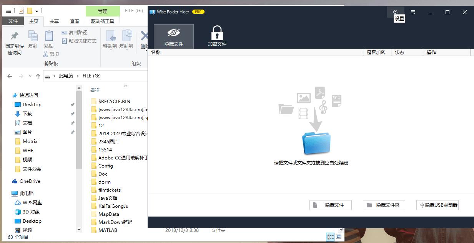The image size is (474, 243).
Task: Select the $RECYCLE.BIN folder
Action: click(114, 101)
